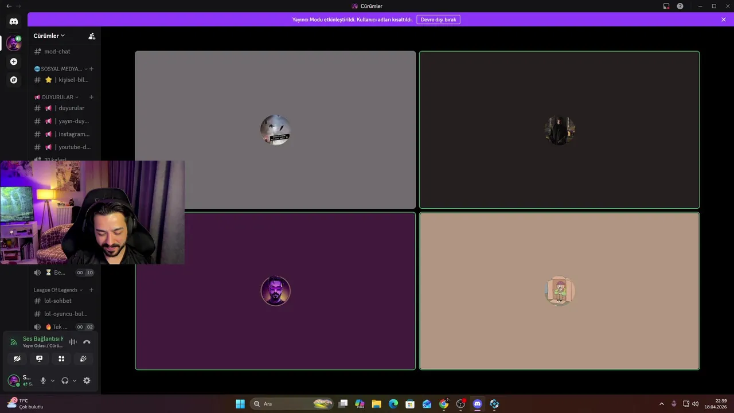Toggle noise suppression waveform icon
The image size is (734, 413).
73,342
